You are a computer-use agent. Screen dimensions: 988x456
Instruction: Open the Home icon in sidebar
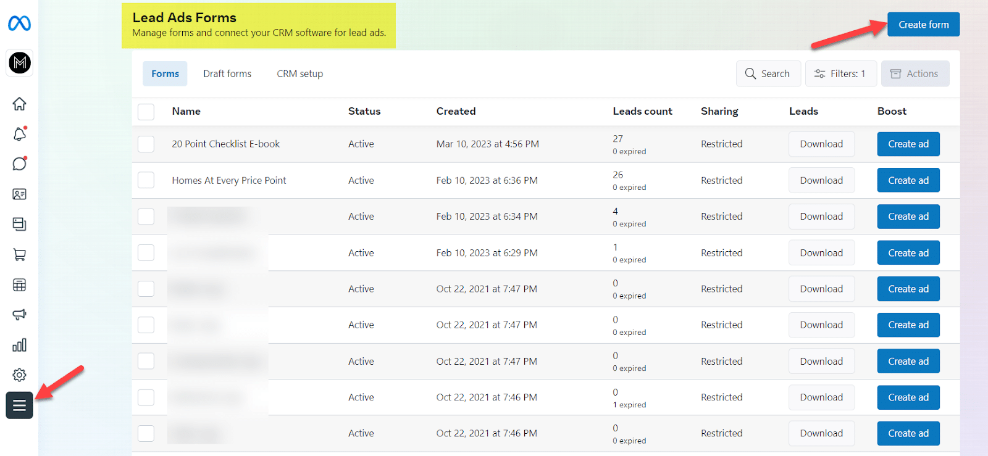(x=19, y=104)
